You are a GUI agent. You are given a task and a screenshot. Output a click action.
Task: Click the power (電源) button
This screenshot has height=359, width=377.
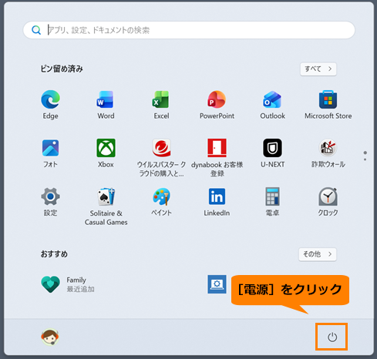click(332, 337)
